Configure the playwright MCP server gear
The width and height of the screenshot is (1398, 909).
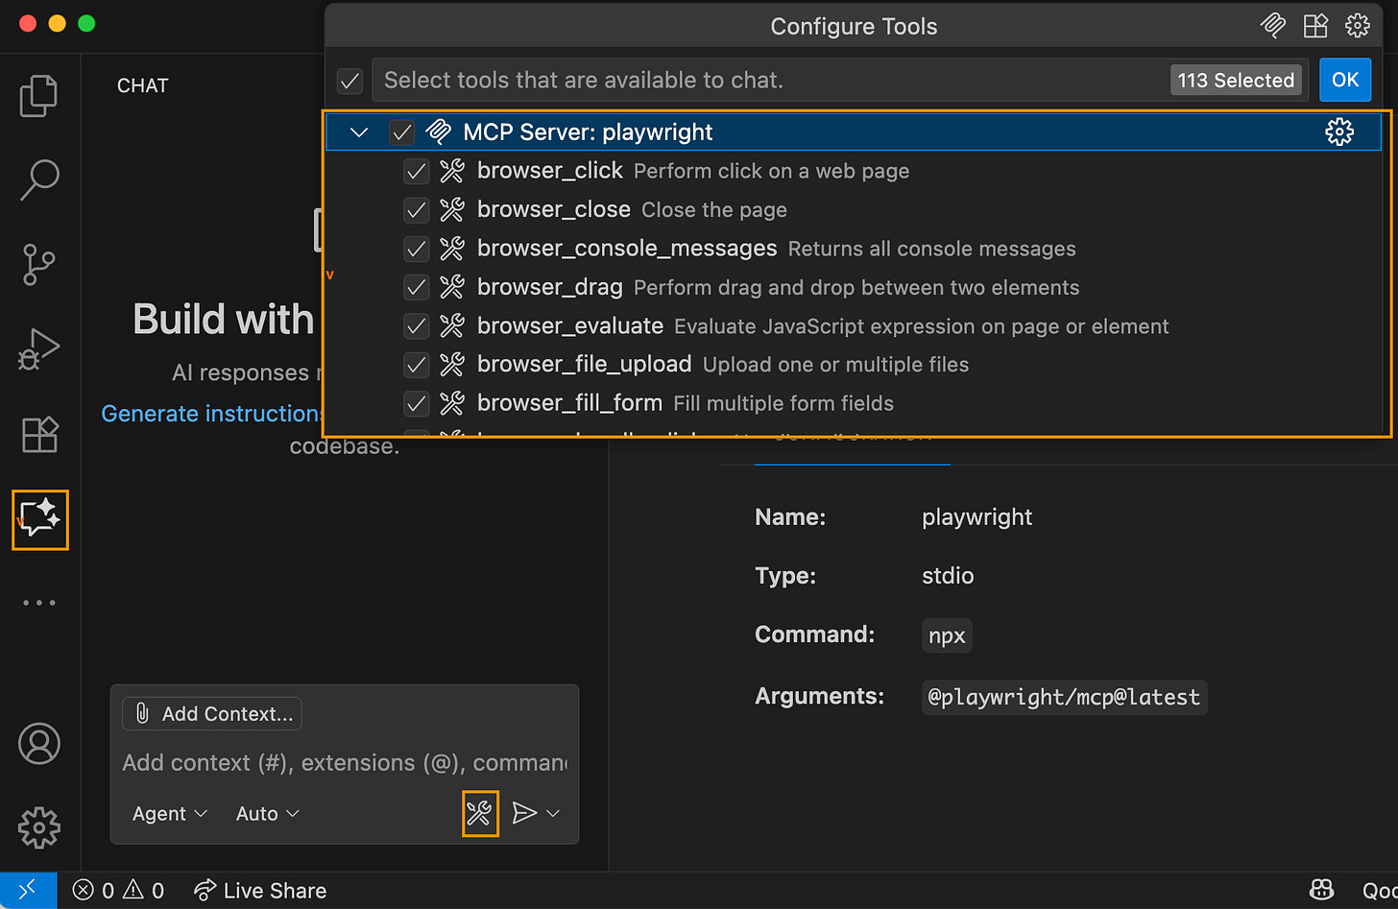coord(1339,132)
